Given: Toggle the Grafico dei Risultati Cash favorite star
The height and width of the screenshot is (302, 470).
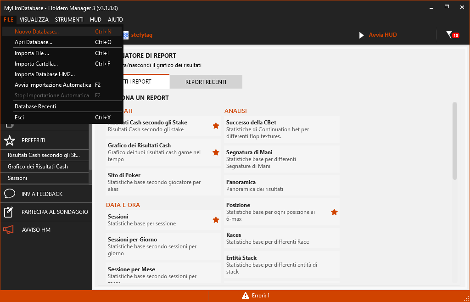Looking at the screenshot, I should tap(216, 152).
